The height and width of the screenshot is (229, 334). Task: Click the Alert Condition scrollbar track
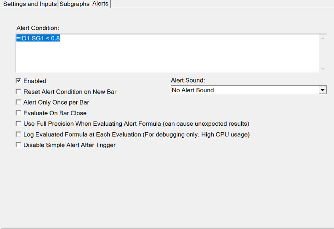coord(323,53)
